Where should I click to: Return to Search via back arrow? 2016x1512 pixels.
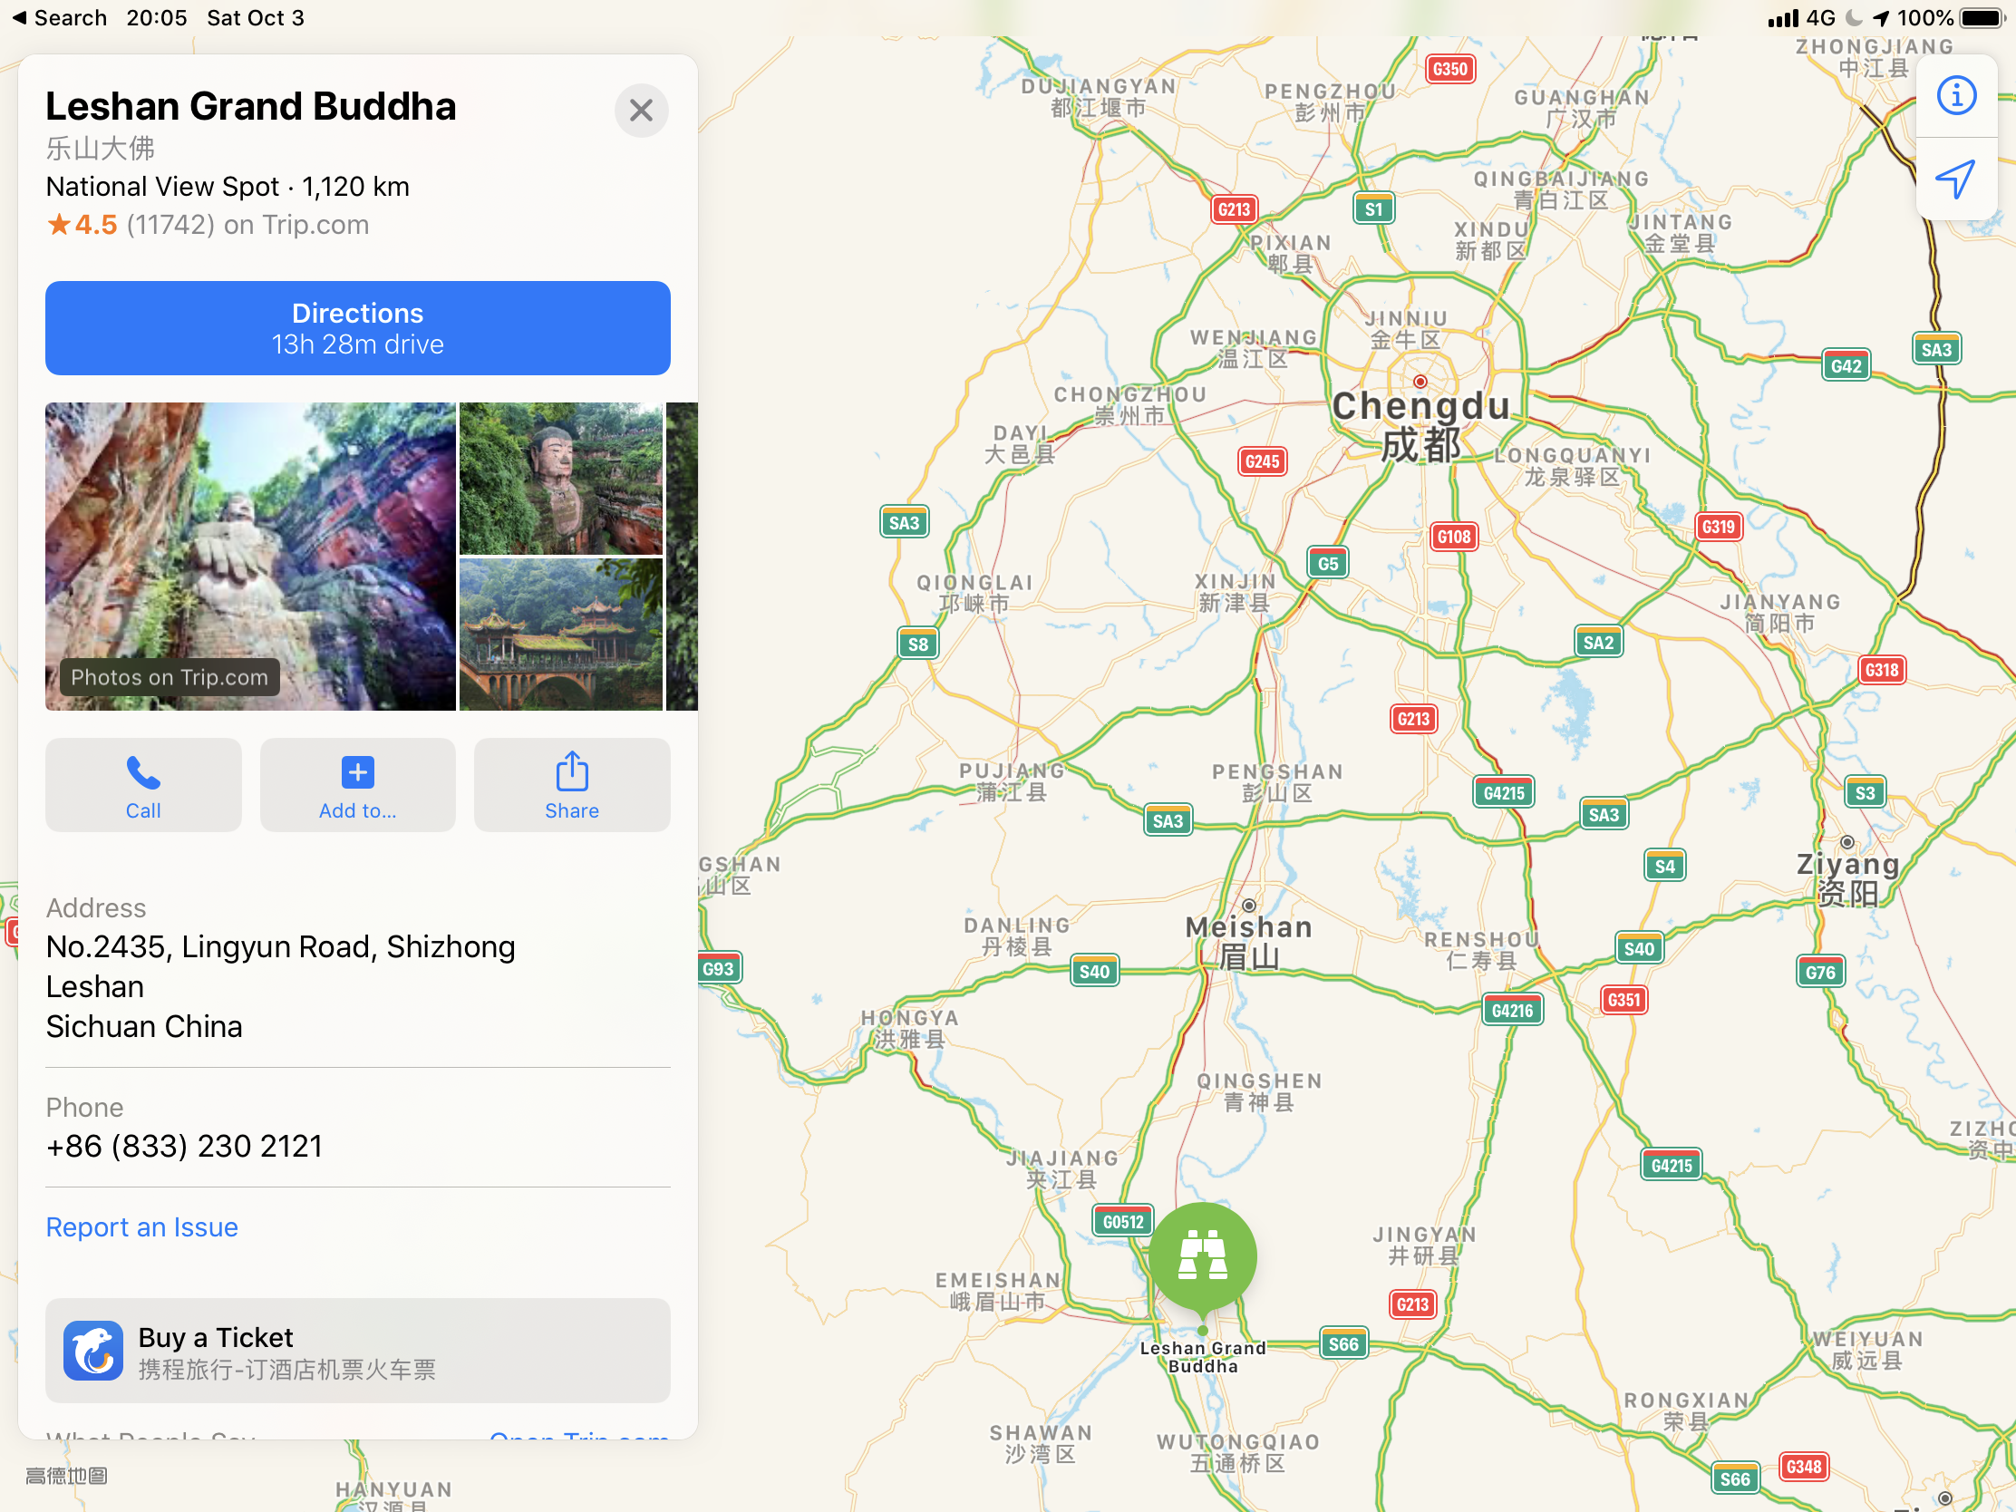[58, 17]
